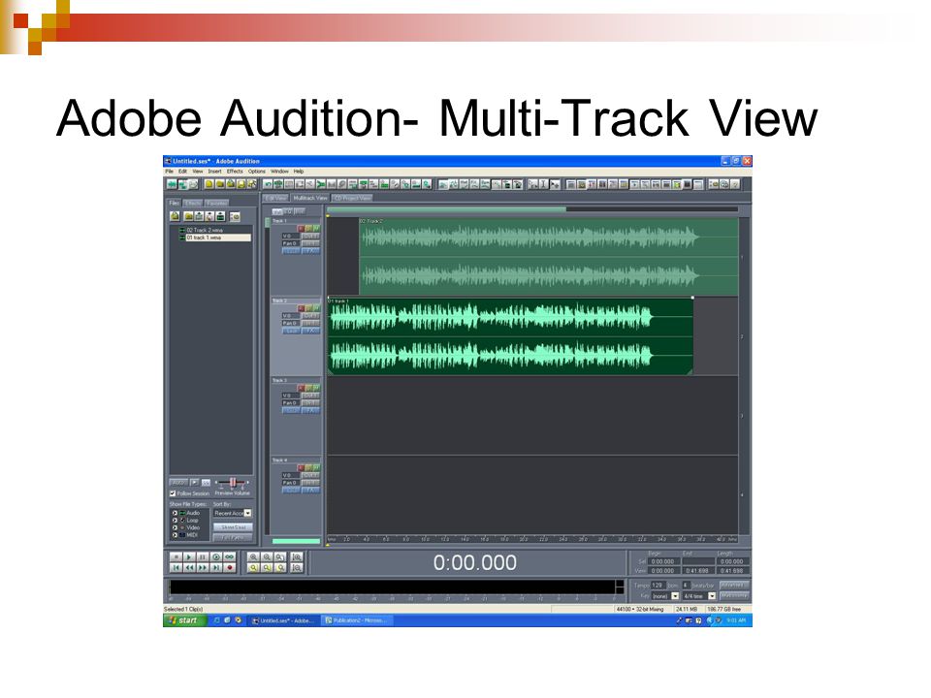This screenshot has height=698, width=931.
Task: Click the first yellow New Session toolbar icon
Action: pos(209,184)
